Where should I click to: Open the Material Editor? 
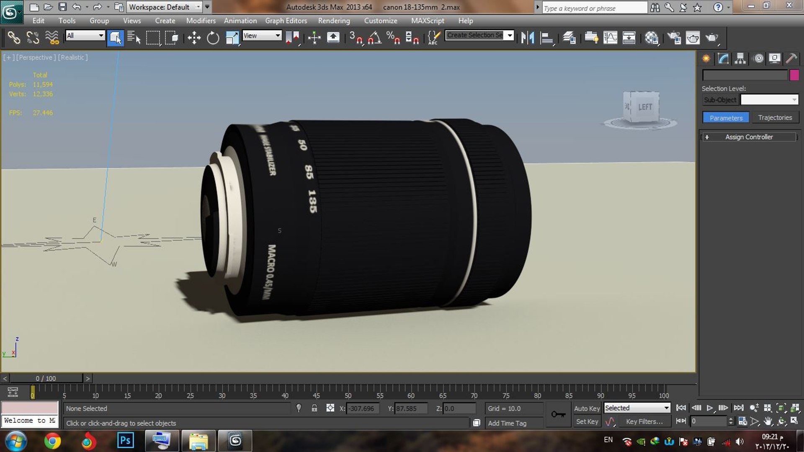pyautogui.click(x=652, y=38)
